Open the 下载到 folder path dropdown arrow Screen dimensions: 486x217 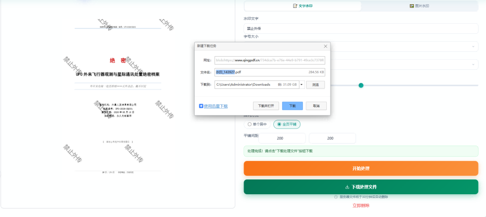[x=301, y=84]
